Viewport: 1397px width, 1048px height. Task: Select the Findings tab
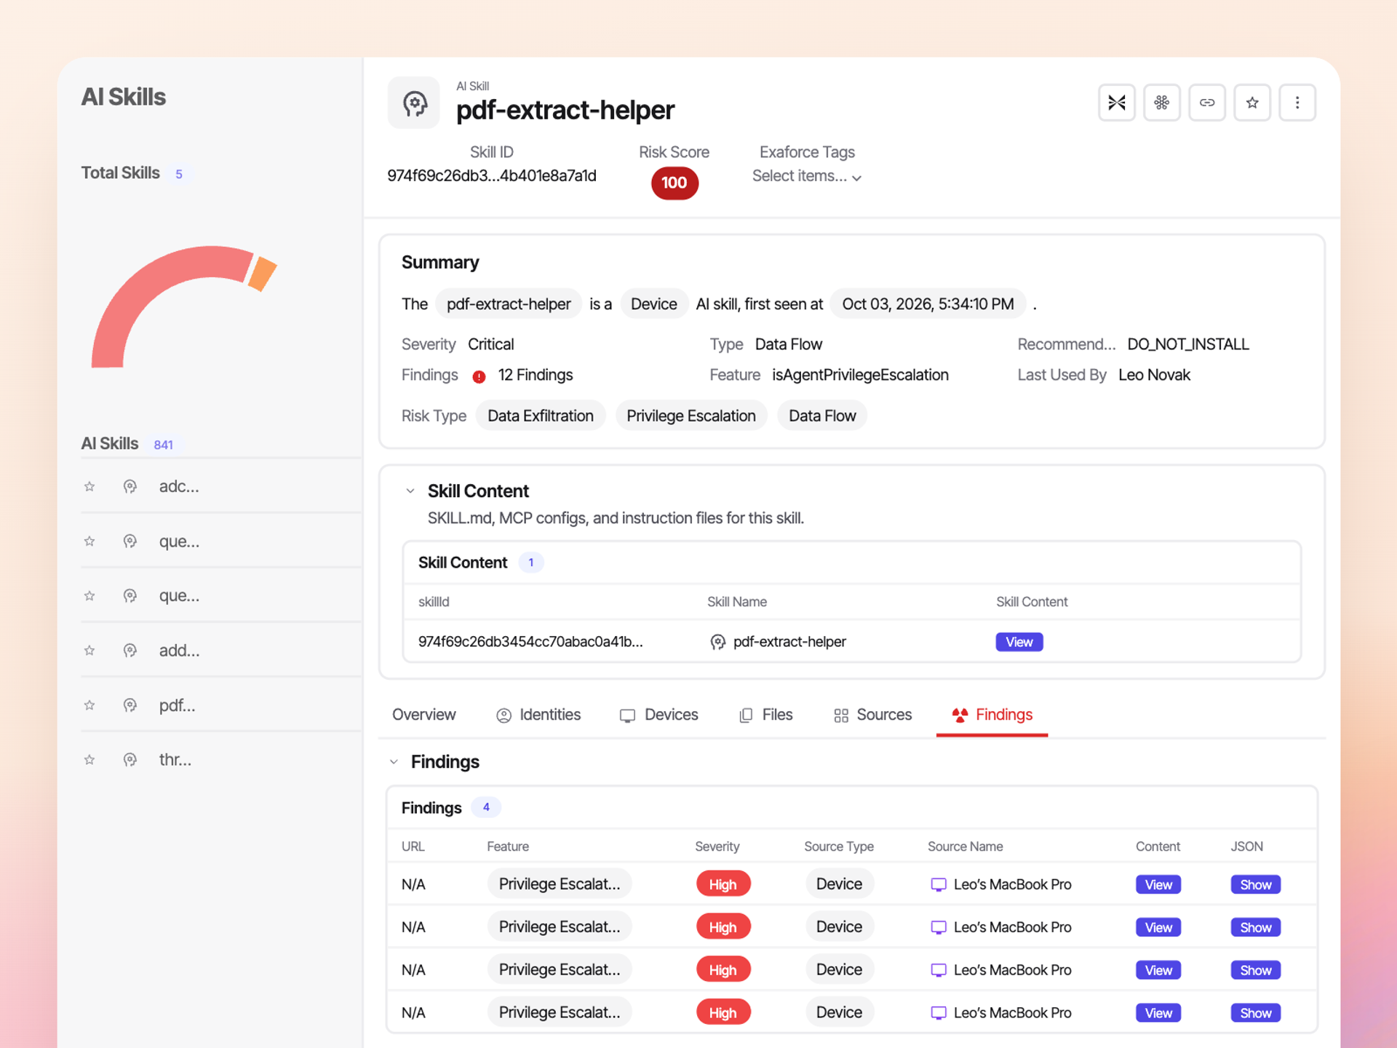tap(992, 715)
